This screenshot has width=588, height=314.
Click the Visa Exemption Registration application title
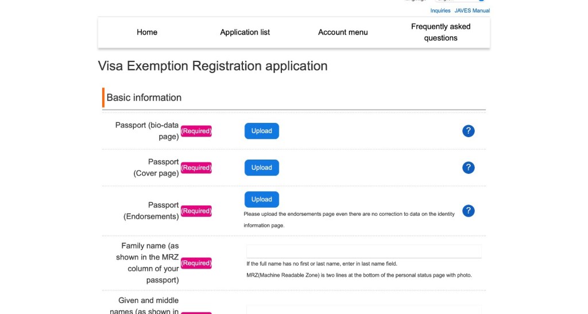point(212,66)
